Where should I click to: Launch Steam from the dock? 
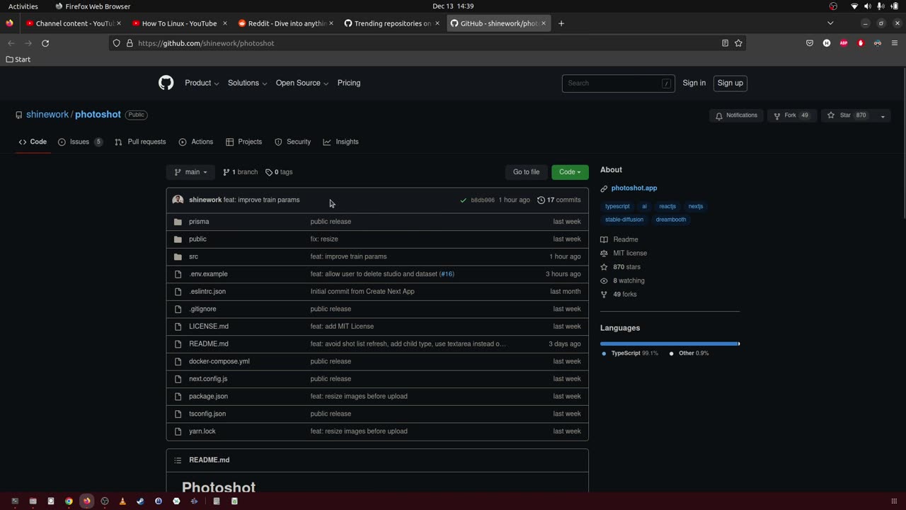pyautogui.click(x=140, y=501)
